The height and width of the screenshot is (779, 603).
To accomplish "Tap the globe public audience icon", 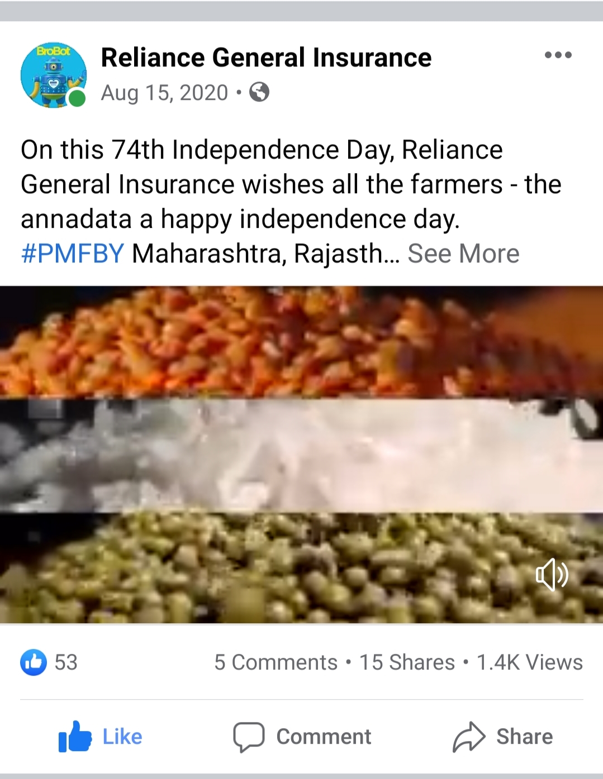I will (259, 92).
